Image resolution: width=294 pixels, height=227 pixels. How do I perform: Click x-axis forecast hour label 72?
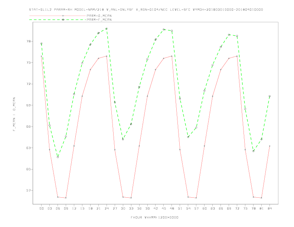[237, 208]
